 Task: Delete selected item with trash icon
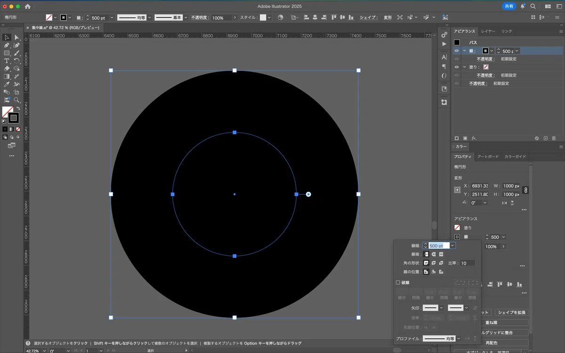tap(554, 138)
